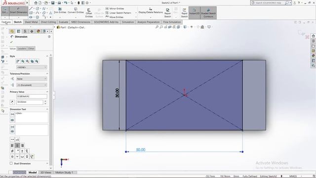Open the DimXpertManager tab icon
The width and height of the screenshot is (316, 178).
pyautogui.click(x=32, y=31)
